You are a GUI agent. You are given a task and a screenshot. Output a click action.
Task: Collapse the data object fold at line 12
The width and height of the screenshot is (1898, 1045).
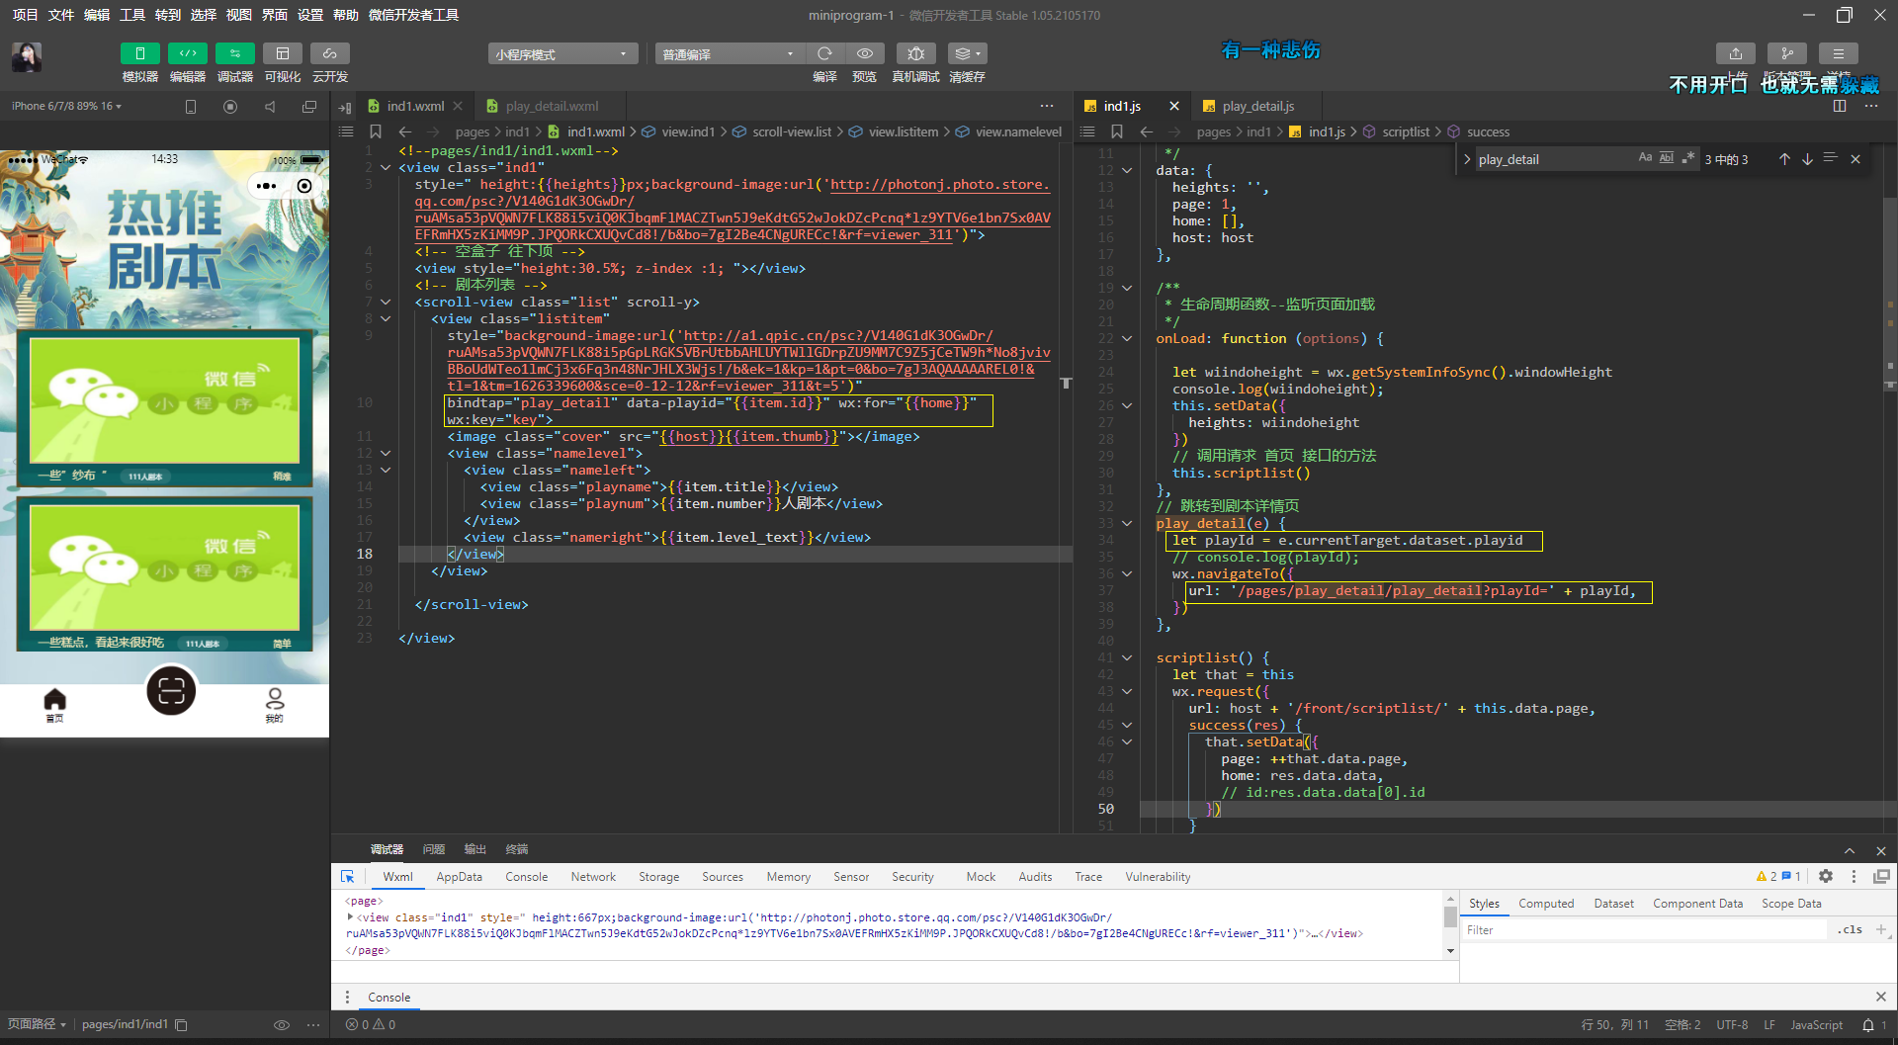(x=1127, y=170)
